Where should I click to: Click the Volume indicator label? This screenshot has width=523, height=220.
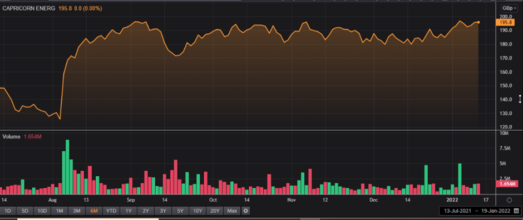pyautogui.click(x=11, y=136)
